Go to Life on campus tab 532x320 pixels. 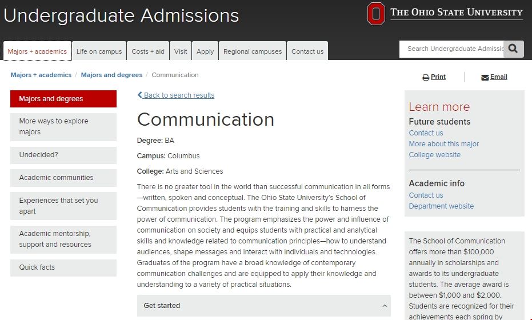[x=99, y=51]
